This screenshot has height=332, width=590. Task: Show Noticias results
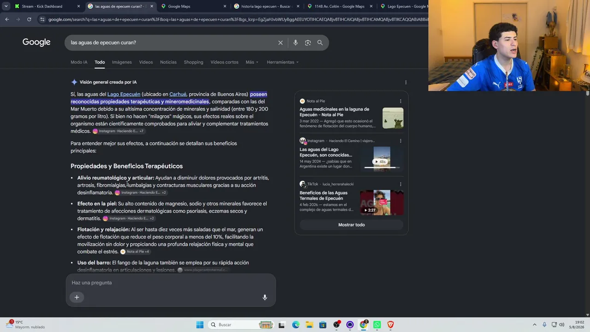[x=168, y=62]
